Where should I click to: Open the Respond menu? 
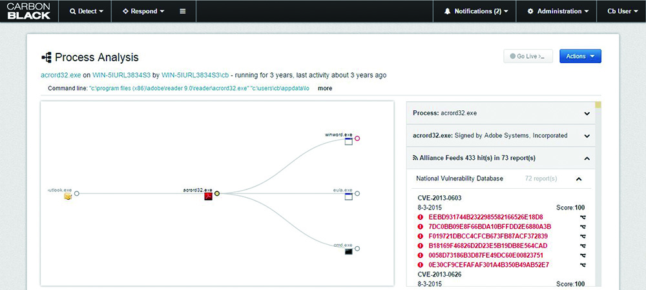[x=143, y=12]
